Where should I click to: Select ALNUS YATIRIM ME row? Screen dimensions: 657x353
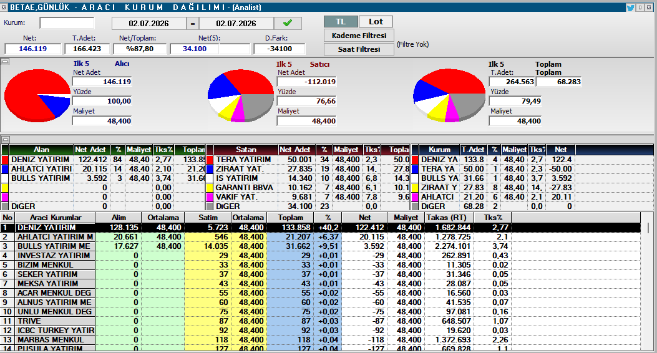(x=321, y=302)
